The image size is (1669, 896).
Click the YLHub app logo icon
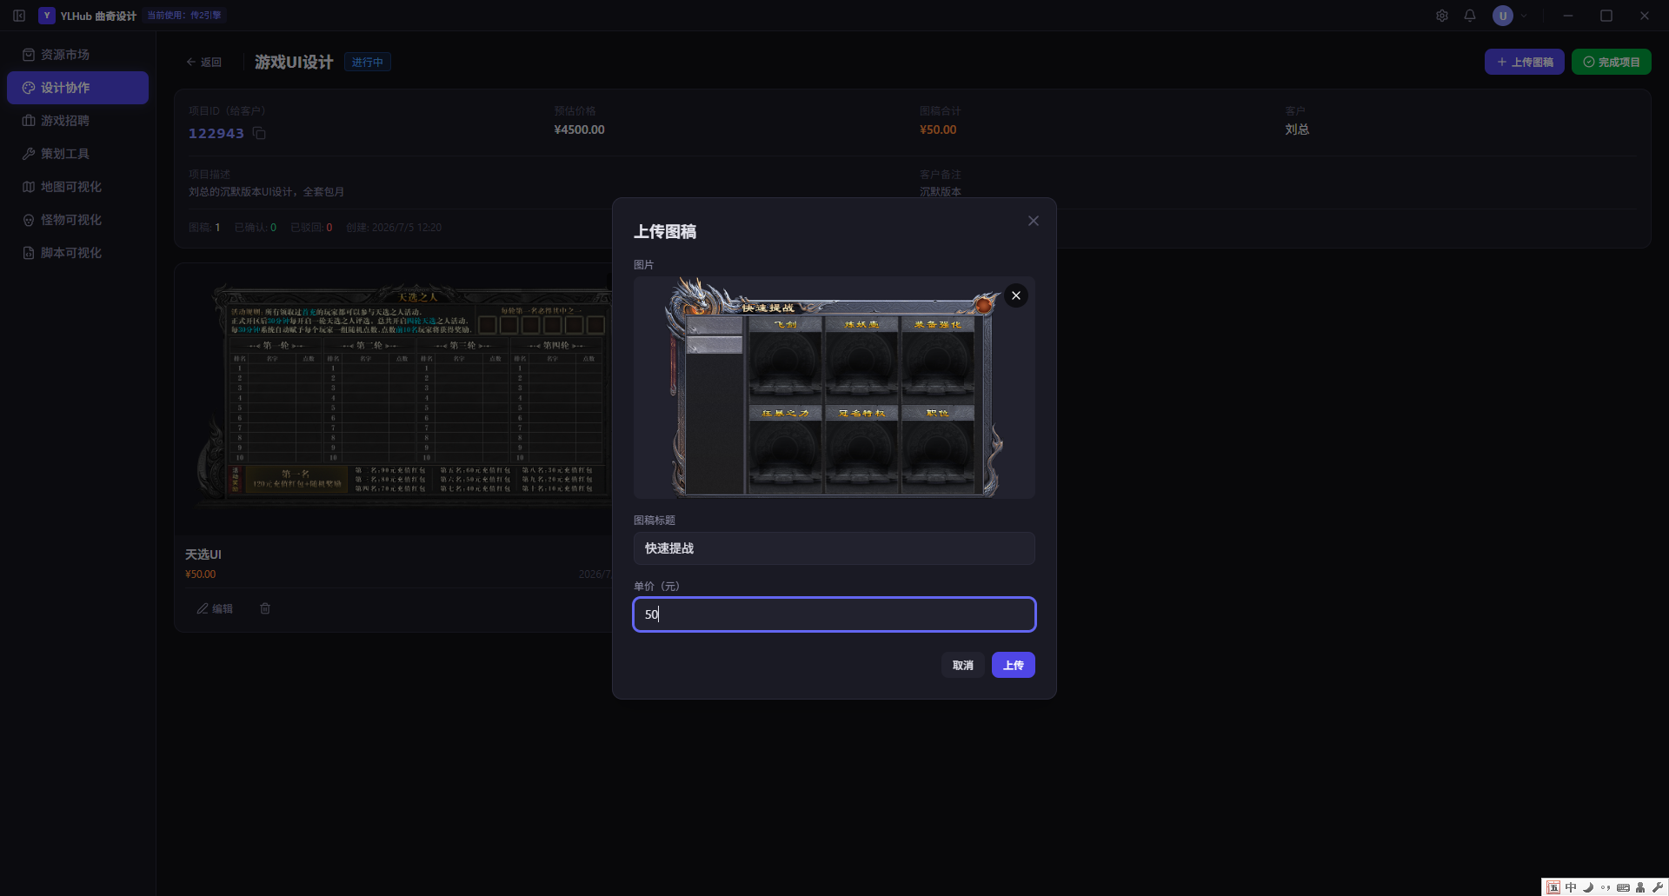[47, 16]
